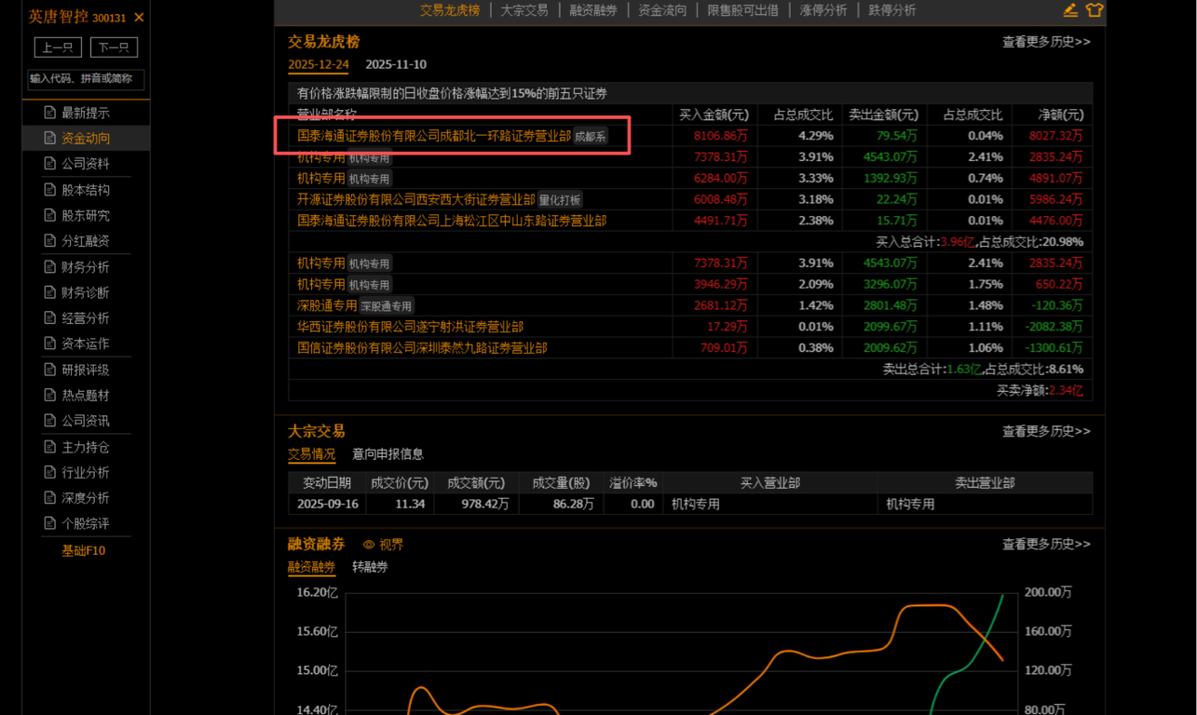This screenshot has width=1197, height=715.
Task: Open 国泰海通证券成都北一环路证券营业部 broker link
Action: [434, 136]
